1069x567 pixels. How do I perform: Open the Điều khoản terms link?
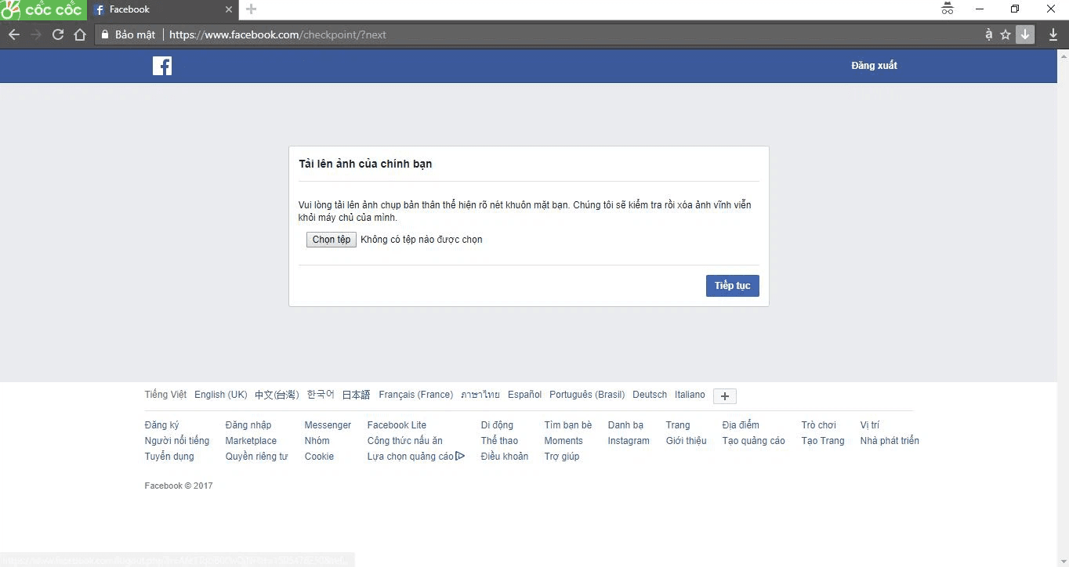point(504,456)
